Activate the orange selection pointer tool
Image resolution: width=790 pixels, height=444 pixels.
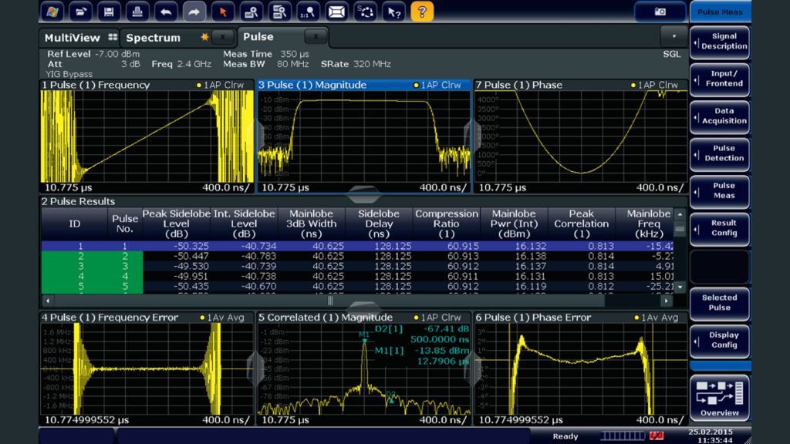(x=222, y=12)
